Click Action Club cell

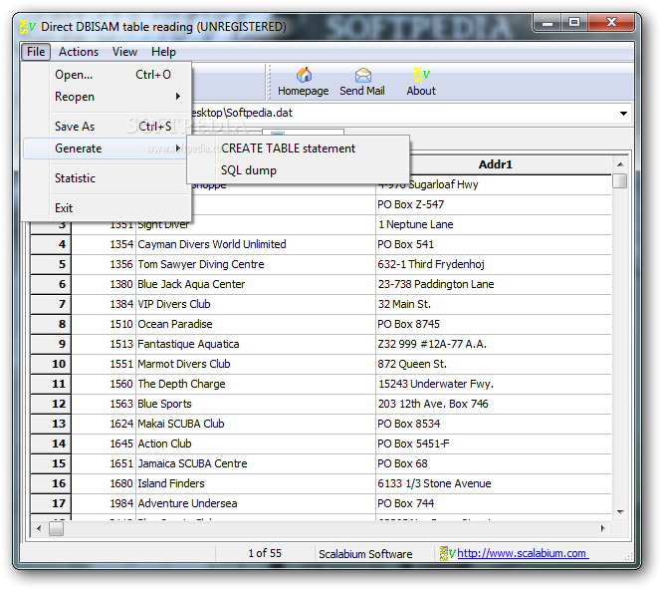[x=256, y=443]
